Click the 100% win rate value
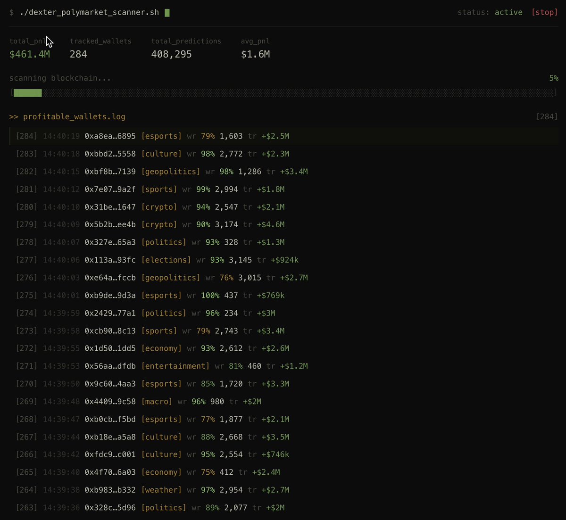This screenshot has width=566, height=520. (x=210, y=296)
